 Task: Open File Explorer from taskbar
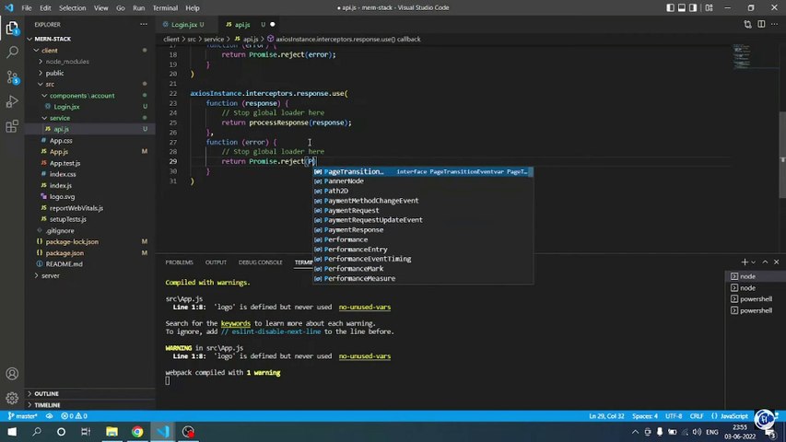(111, 432)
